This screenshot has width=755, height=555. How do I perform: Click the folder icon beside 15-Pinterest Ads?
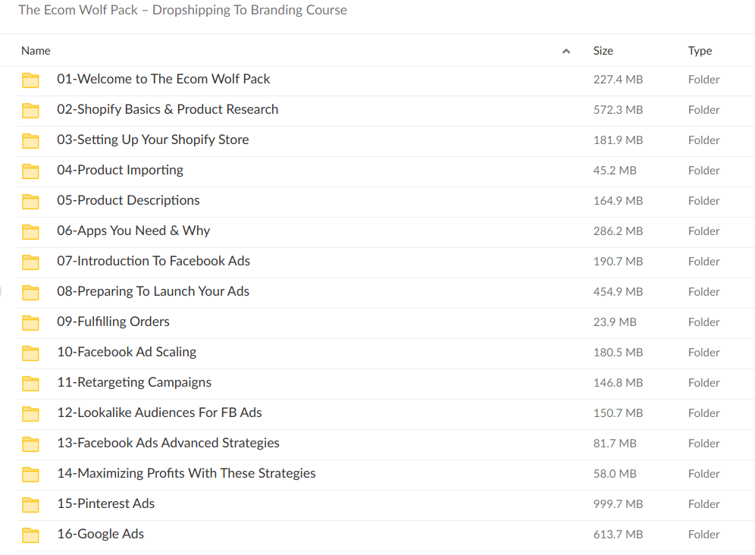point(30,503)
